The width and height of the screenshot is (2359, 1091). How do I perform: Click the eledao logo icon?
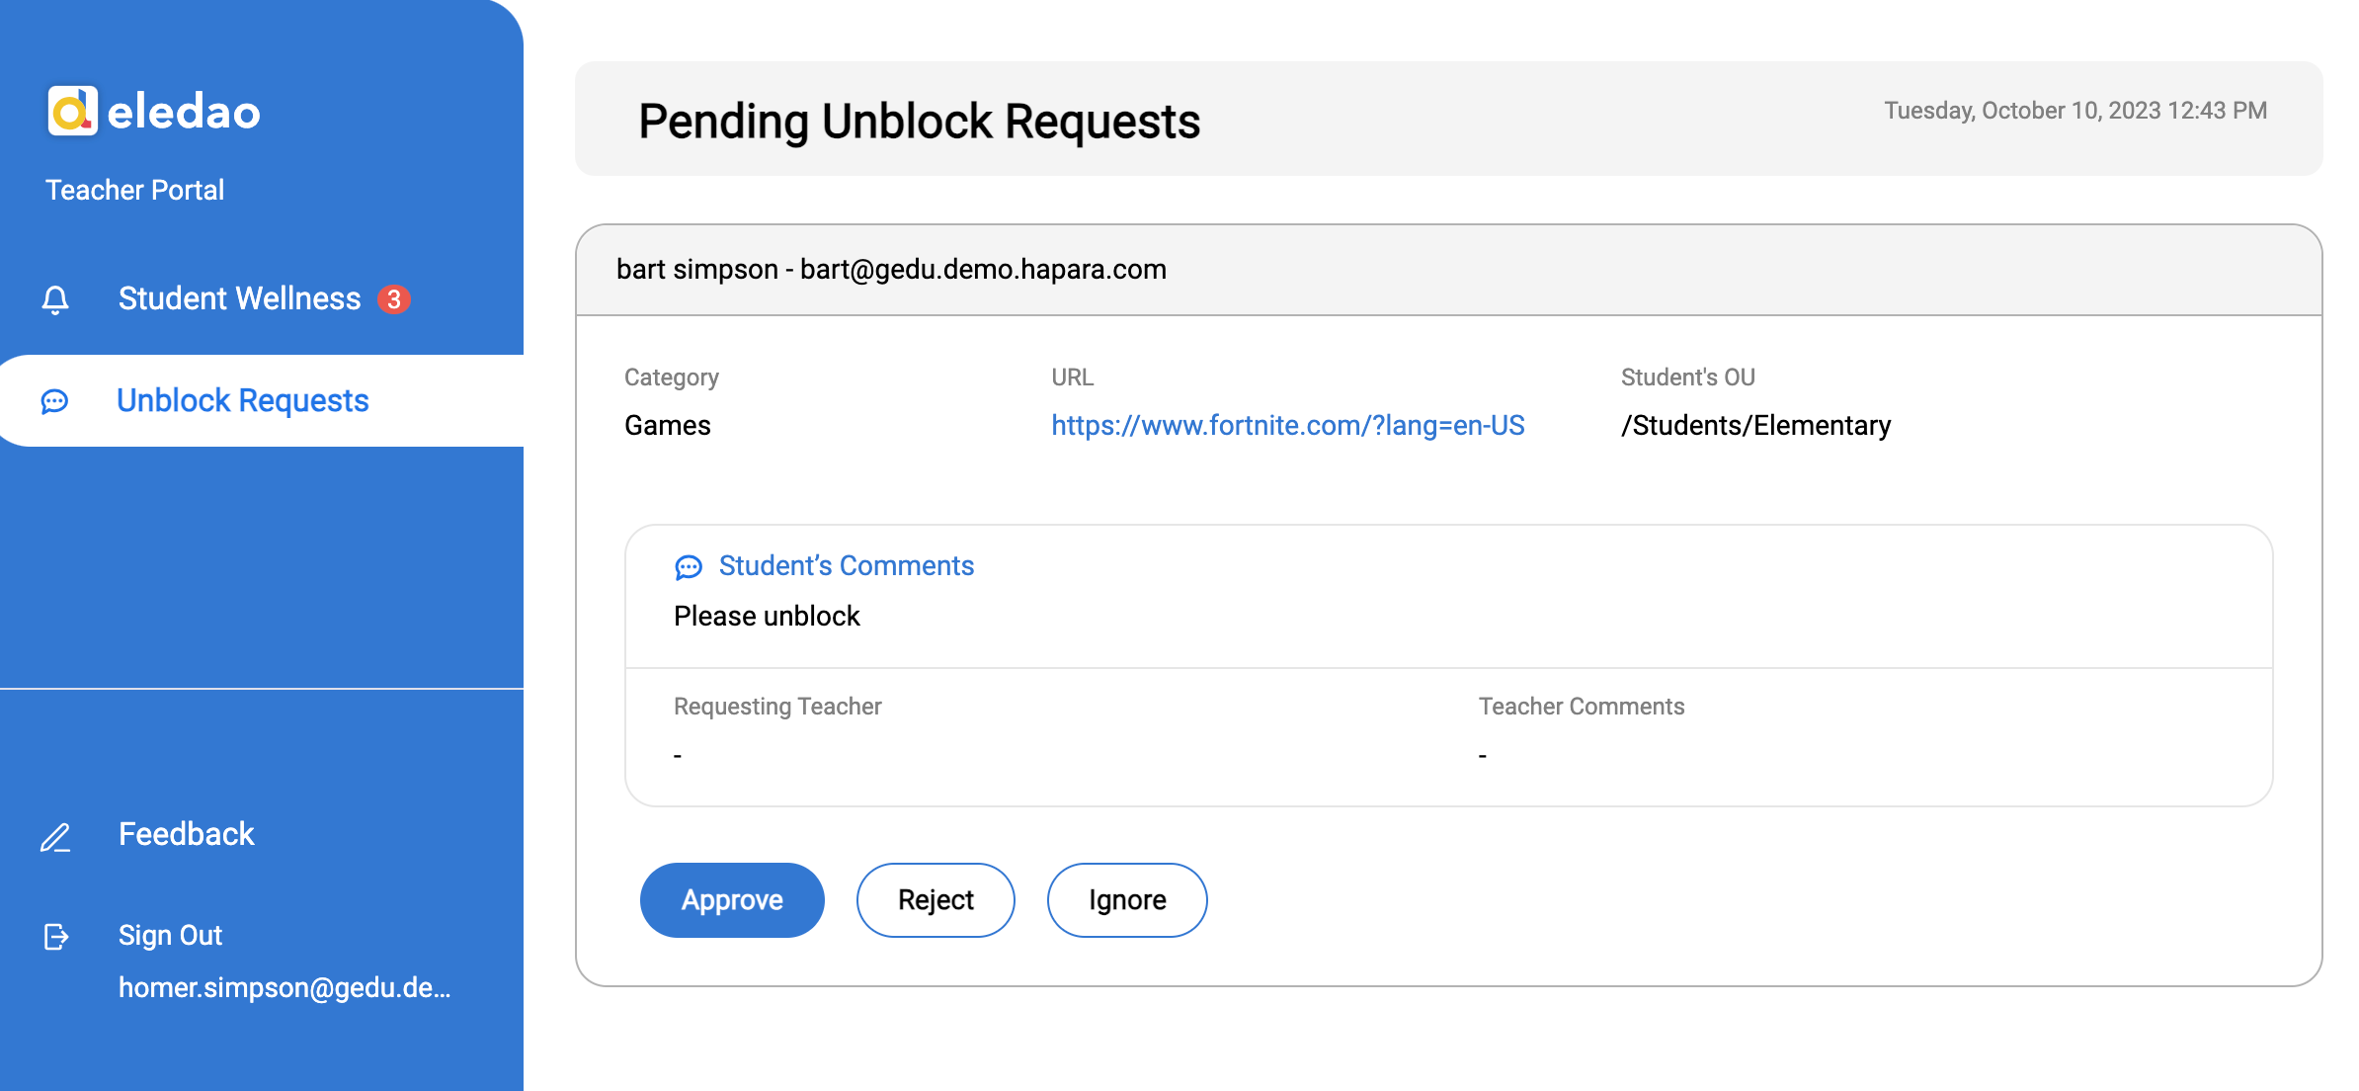coord(72,111)
